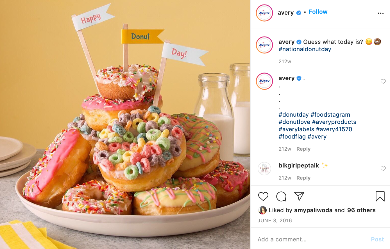
Task: Follow the avery account
Action: click(318, 12)
